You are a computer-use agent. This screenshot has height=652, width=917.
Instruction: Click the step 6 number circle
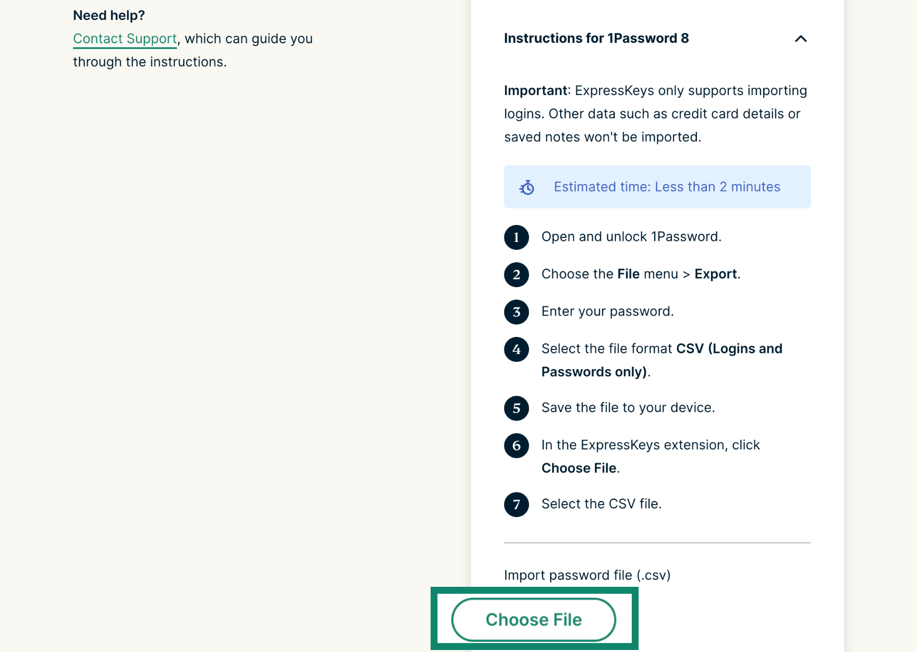pyautogui.click(x=516, y=445)
